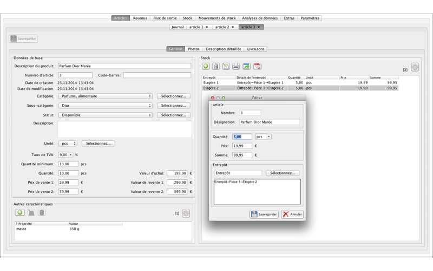
Task: Open the Description détaillée sub-tab
Action: [x=224, y=49]
